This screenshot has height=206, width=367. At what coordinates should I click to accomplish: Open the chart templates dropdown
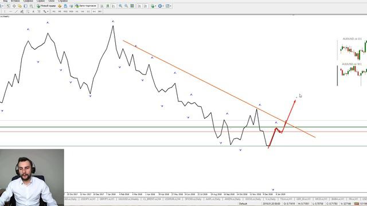pyautogui.click(x=169, y=6)
